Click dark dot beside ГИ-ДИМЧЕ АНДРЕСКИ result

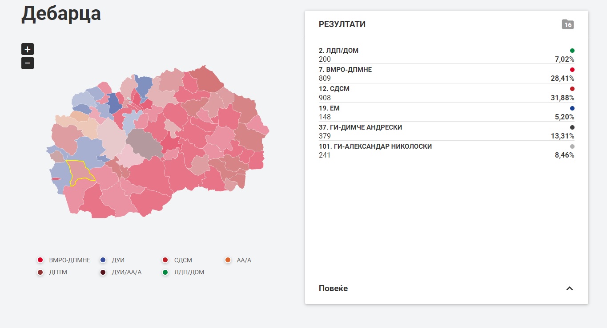572,127
